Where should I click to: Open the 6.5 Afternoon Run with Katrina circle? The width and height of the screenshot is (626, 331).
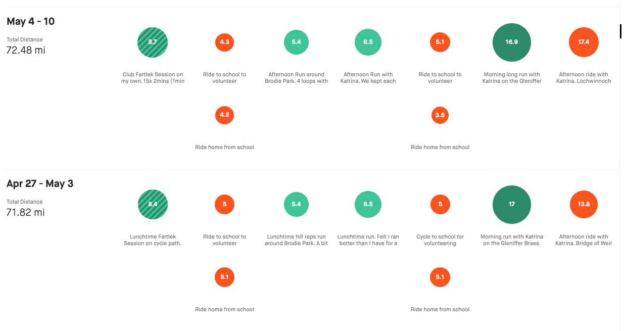(368, 42)
